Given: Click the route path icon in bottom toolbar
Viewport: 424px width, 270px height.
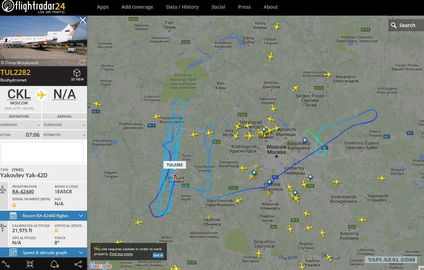Looking at the screenshot, I should (x=6, y=264).
